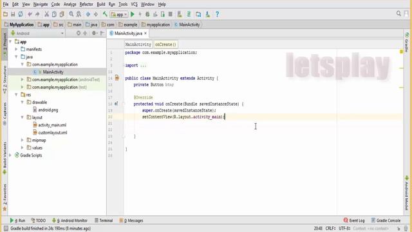
Task: Open the Android Monitor tool window
Action: click(70, 220)
